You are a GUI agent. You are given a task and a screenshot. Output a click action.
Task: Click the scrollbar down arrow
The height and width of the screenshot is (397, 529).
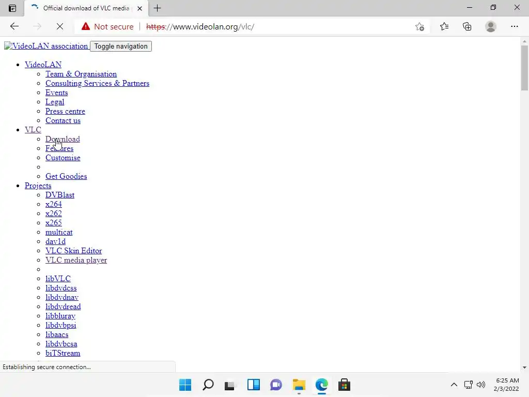click(524, 368)
